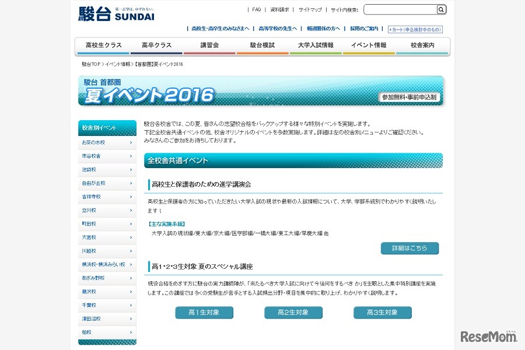
Task: Click 駿台TOP breadcrumb link
Action: pyautogui.click(x=91, y=64)
